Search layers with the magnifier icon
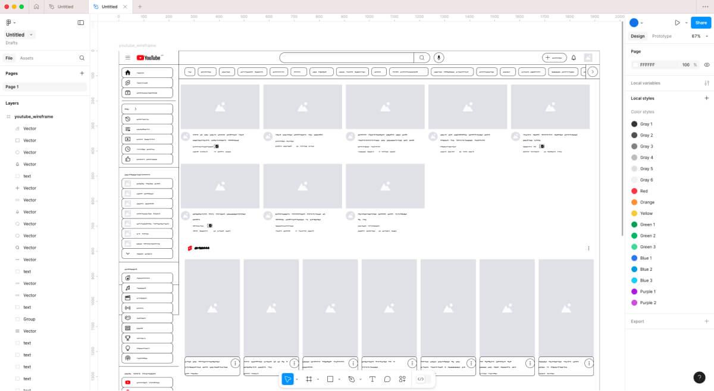Screen dimensions: 714x391 82,58
